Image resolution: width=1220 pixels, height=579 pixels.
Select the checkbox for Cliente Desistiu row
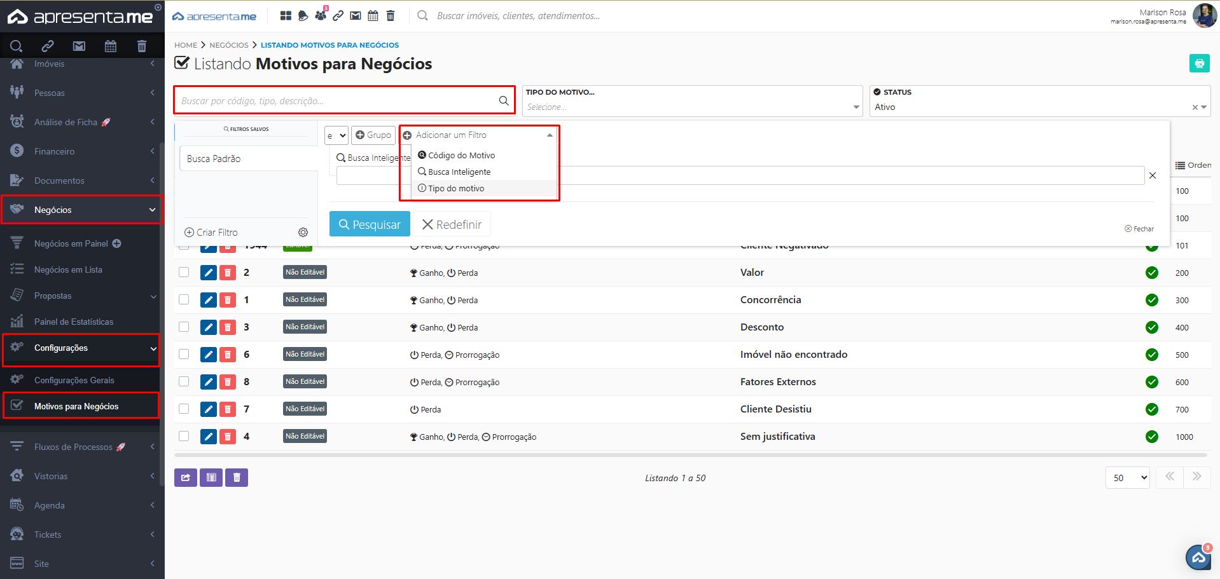(x=184, y=409)
